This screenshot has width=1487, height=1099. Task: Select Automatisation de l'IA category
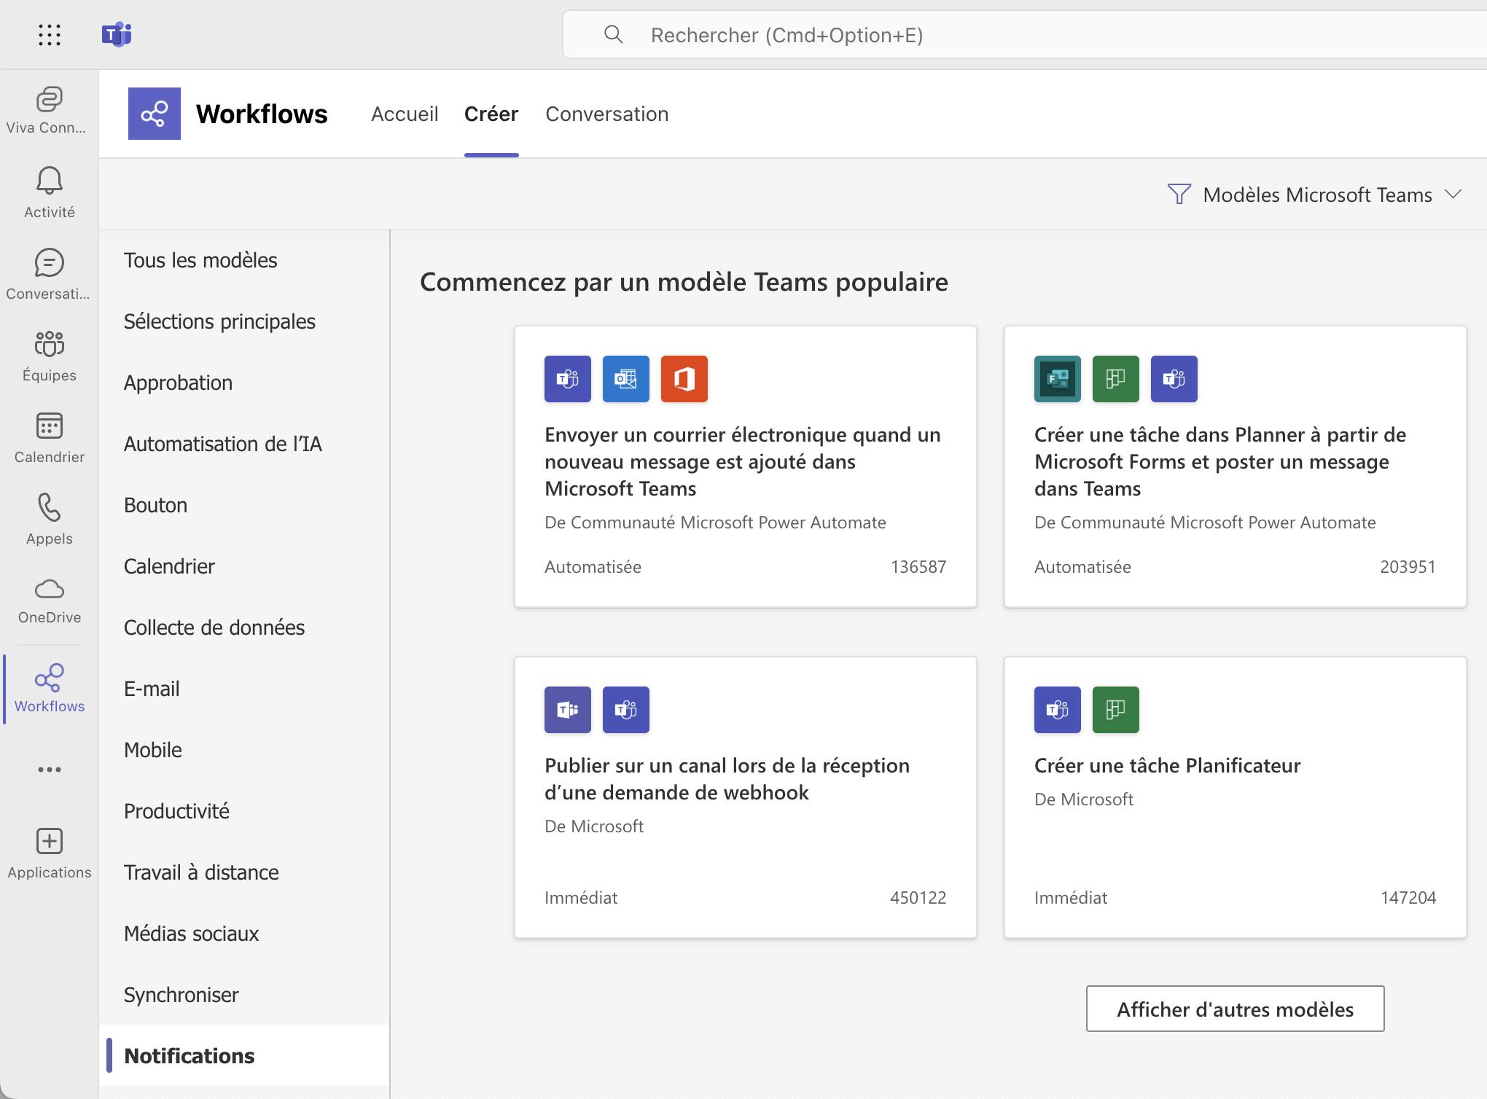tap(244, 444)
